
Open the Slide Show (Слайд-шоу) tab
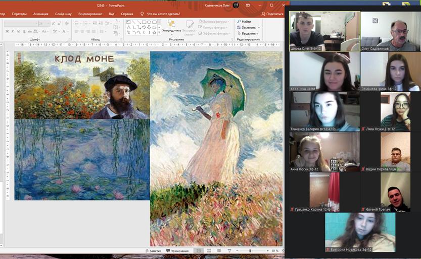pyautogui.click(x=63, y=14)
